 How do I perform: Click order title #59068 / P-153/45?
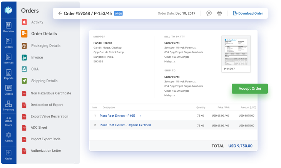pos(88,13)
